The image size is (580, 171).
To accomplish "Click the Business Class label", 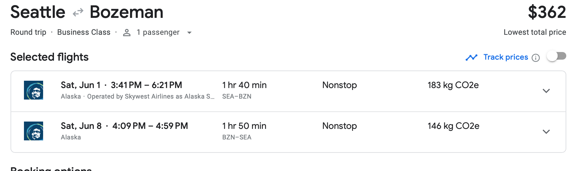I will pyautogui.click(x=84, y=33).
